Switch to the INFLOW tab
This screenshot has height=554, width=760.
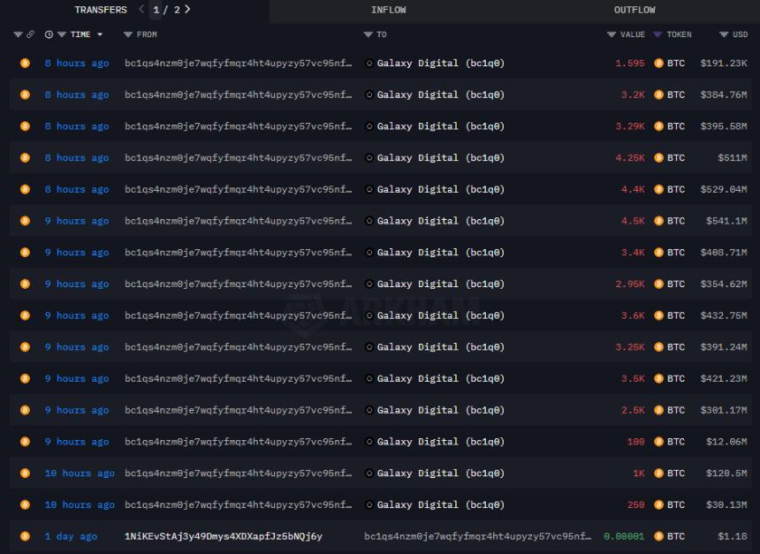(389, 10)
